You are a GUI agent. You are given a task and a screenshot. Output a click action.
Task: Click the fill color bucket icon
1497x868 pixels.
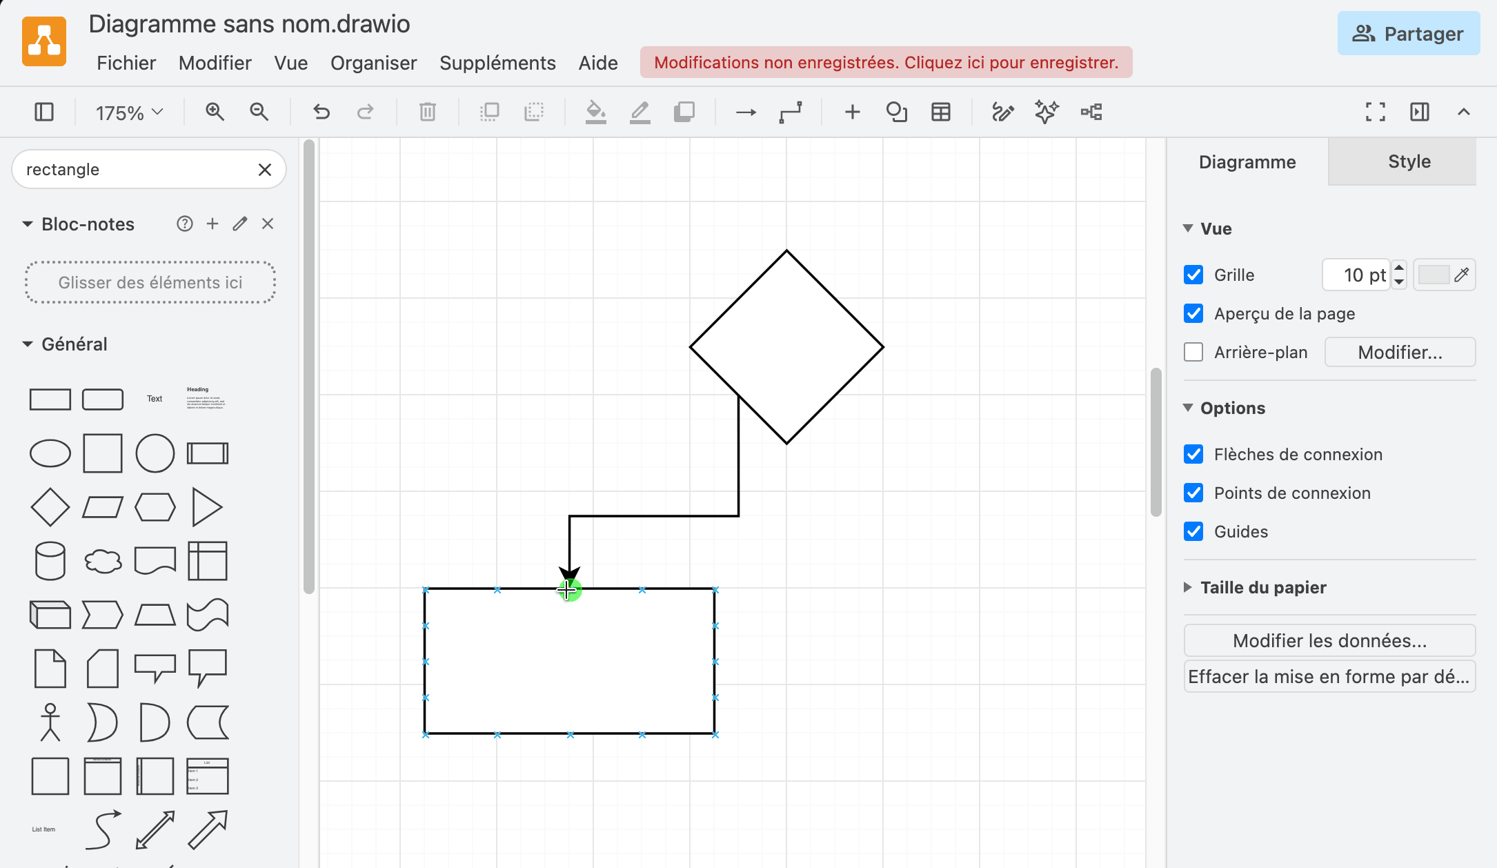click(595, 112)
